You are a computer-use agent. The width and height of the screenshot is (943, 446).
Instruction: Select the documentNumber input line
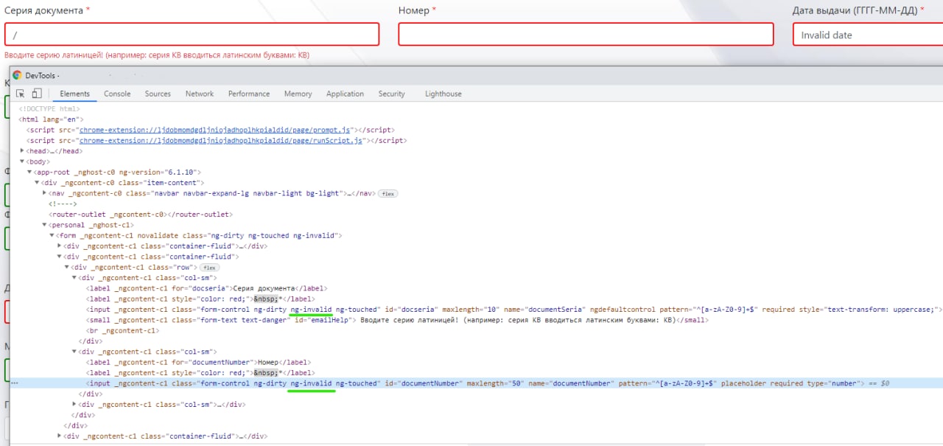point(477,383)
